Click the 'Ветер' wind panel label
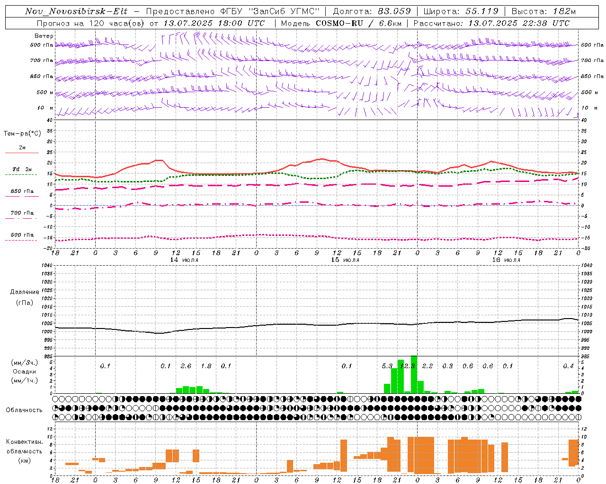Viewport: 606px width, 484px height. [x=44, y=36]
